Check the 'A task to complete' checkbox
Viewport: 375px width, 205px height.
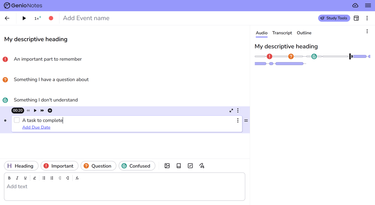click(17, 120)
